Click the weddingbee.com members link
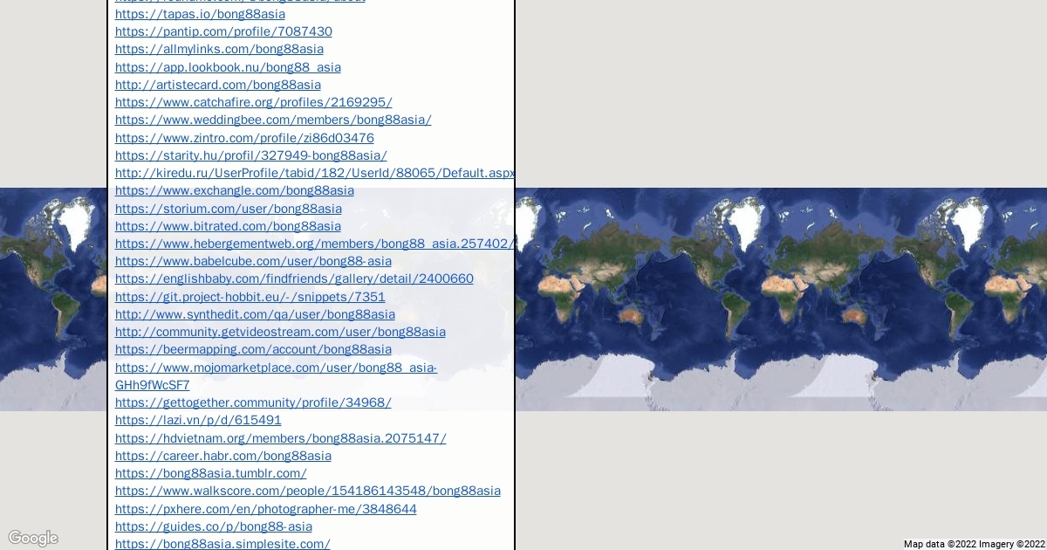 [x=273, y=120]
